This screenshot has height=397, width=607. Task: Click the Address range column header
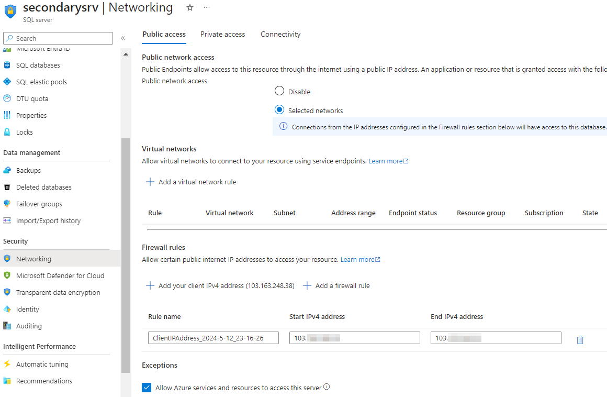click(353, 213)
